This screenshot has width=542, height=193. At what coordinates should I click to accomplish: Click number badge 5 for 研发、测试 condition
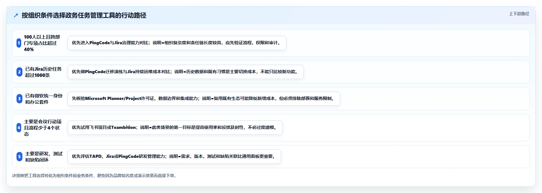tap(19, 157)
